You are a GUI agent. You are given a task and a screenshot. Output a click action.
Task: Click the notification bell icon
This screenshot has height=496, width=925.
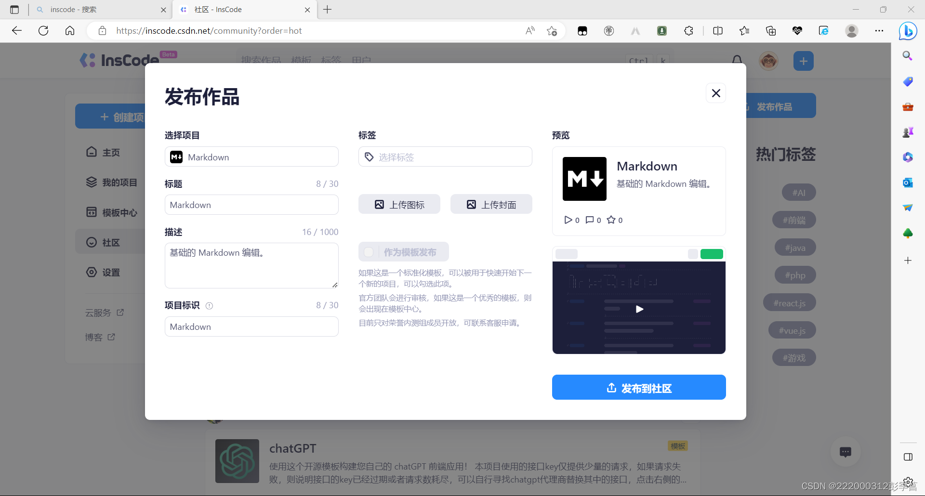[x=737, y=60]
